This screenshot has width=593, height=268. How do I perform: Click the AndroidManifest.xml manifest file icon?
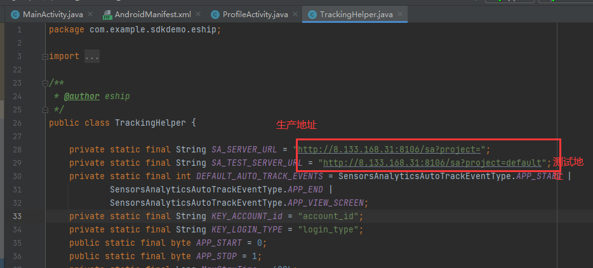coord(107,15)
